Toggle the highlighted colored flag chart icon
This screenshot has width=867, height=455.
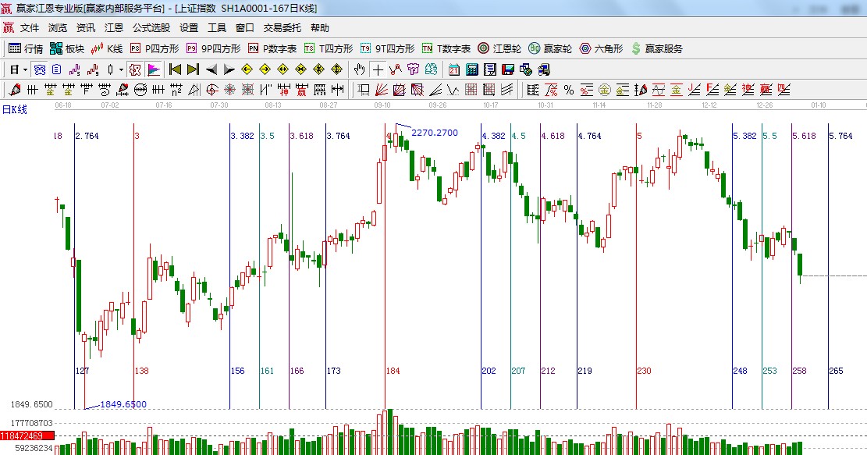(x=153, y=69)
